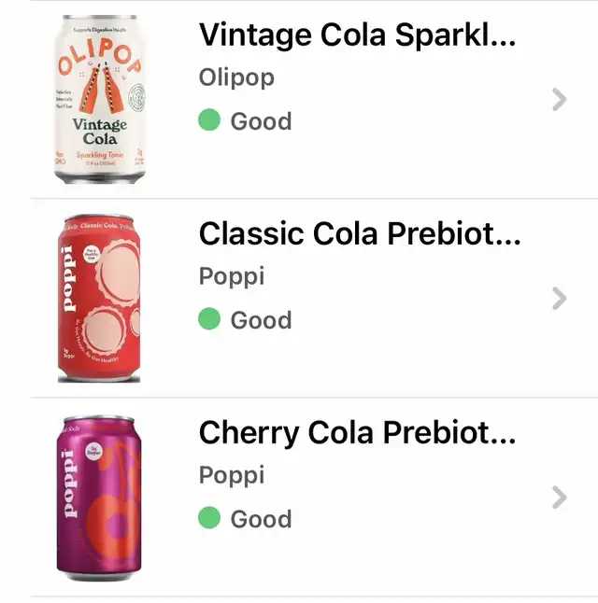Select the Good rating text for Vintage Cola
The image size is (598, 603).
click(261, 121)
